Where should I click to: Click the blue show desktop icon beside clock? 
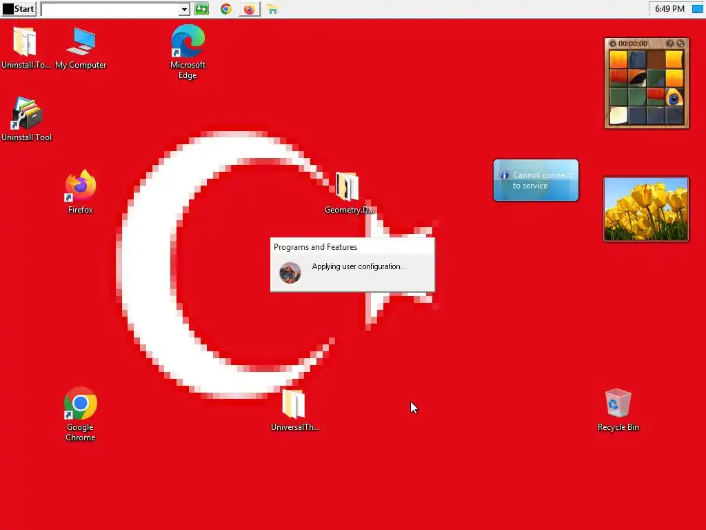[x=697, y=9]
